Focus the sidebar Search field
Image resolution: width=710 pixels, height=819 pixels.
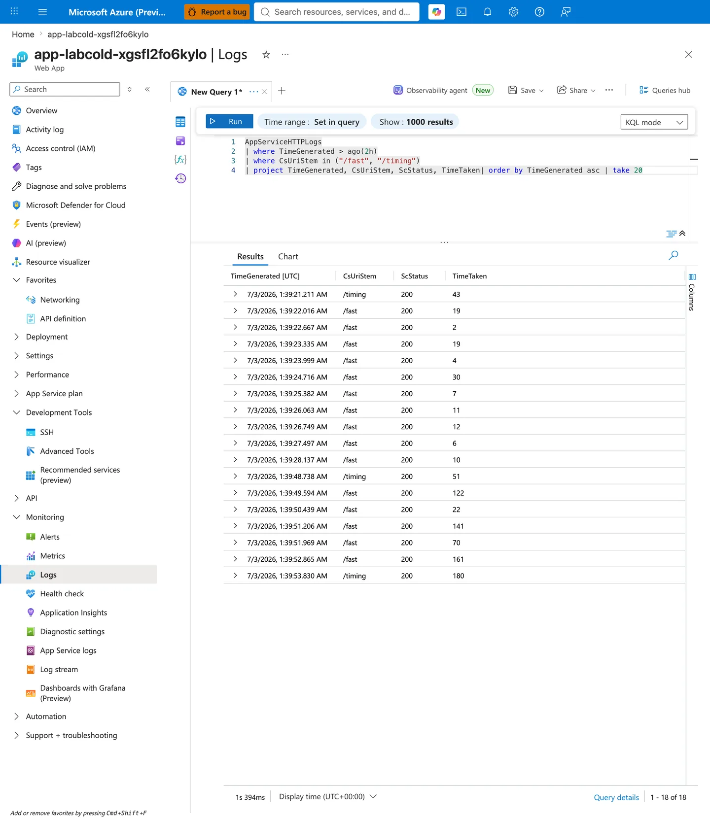click(x=65, y=89)
